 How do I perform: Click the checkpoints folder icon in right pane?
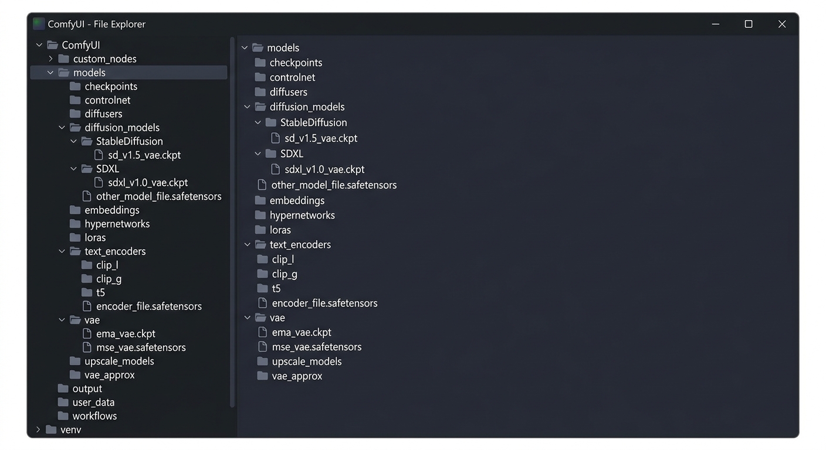tap(260, 62)
